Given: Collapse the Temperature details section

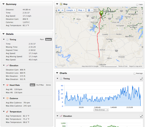Looking at the screenshot, I should click(4, 112).
